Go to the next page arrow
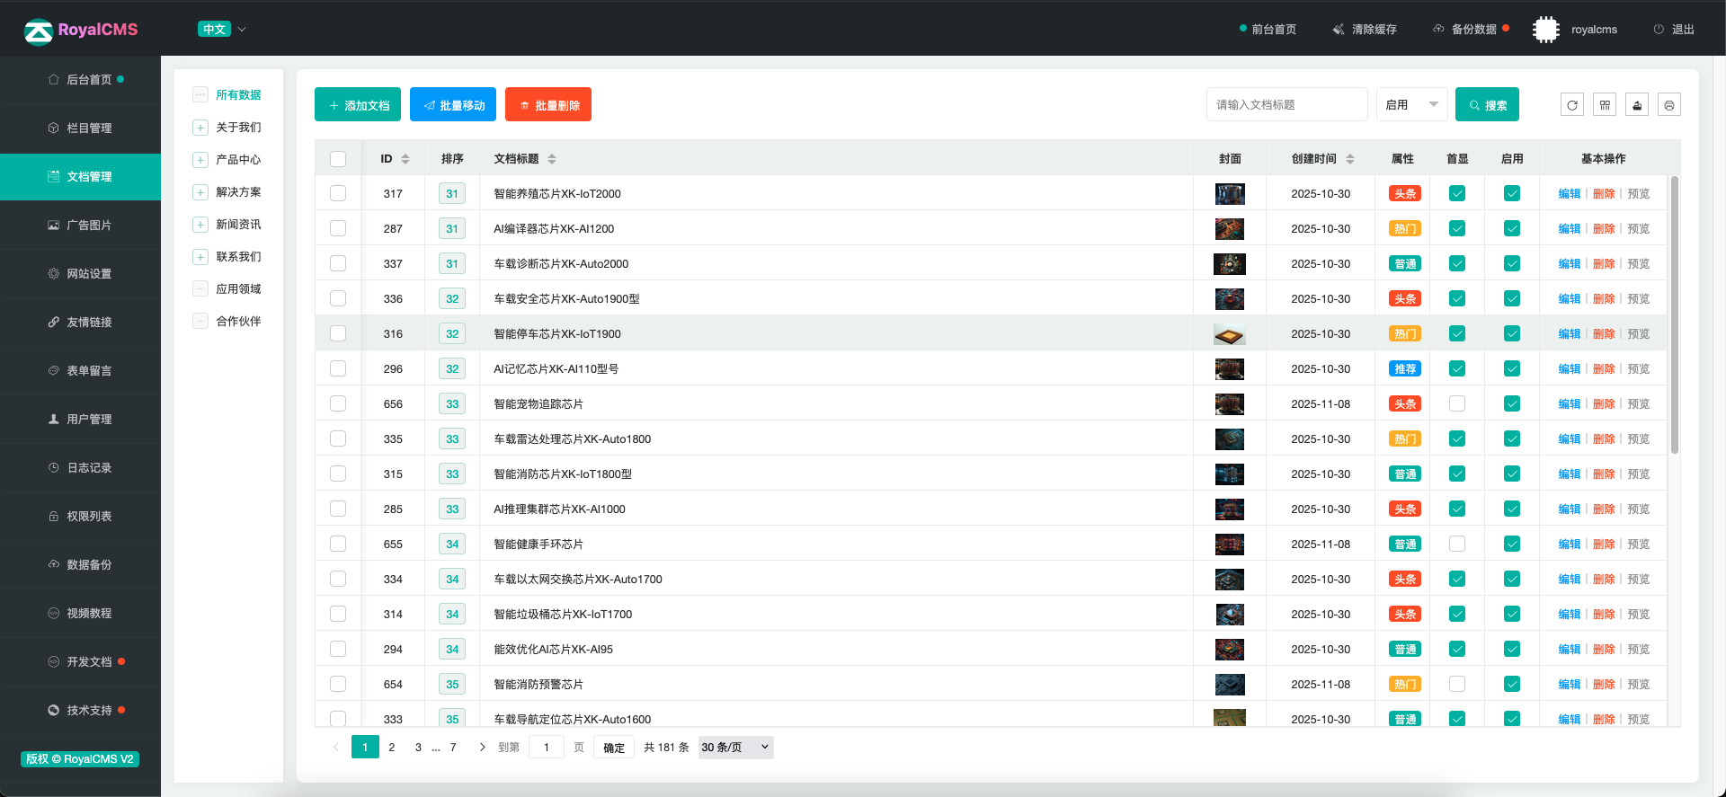 pos(482,747)
